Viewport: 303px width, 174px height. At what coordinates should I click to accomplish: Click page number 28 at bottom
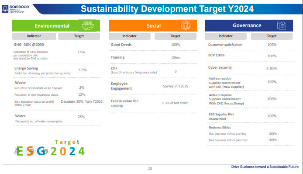coord(150,168)
